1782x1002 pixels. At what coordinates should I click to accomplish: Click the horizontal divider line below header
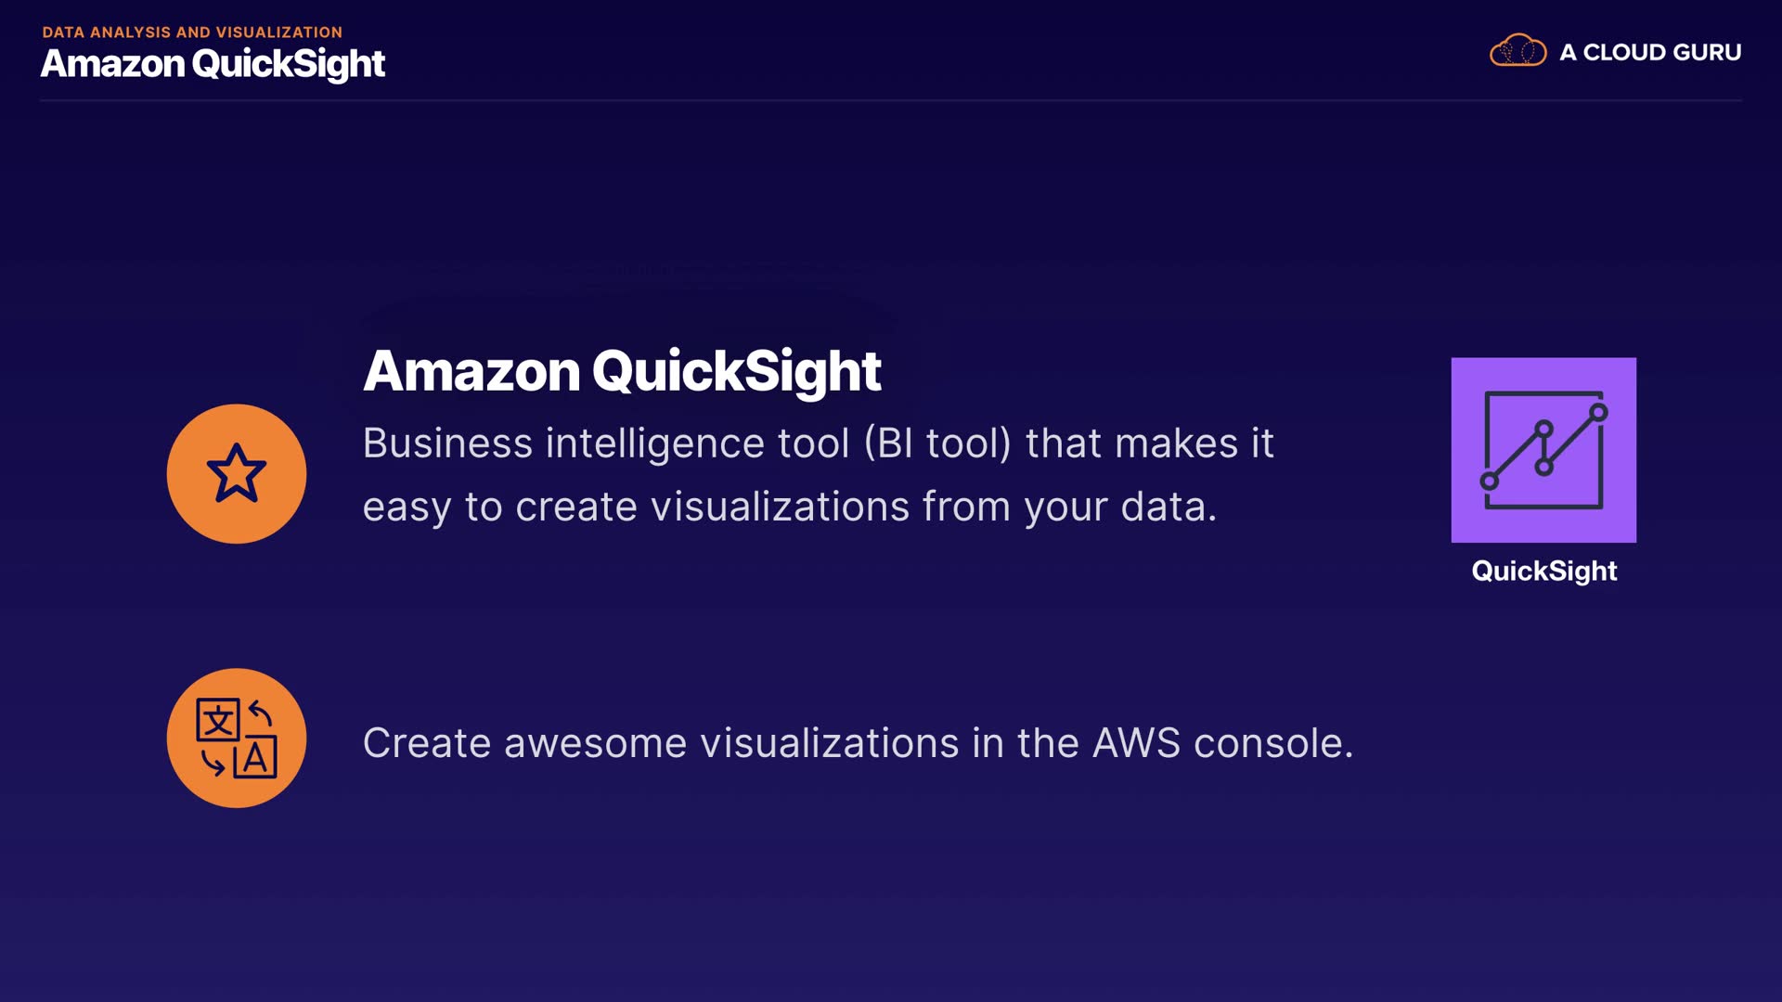pos(891,100)
